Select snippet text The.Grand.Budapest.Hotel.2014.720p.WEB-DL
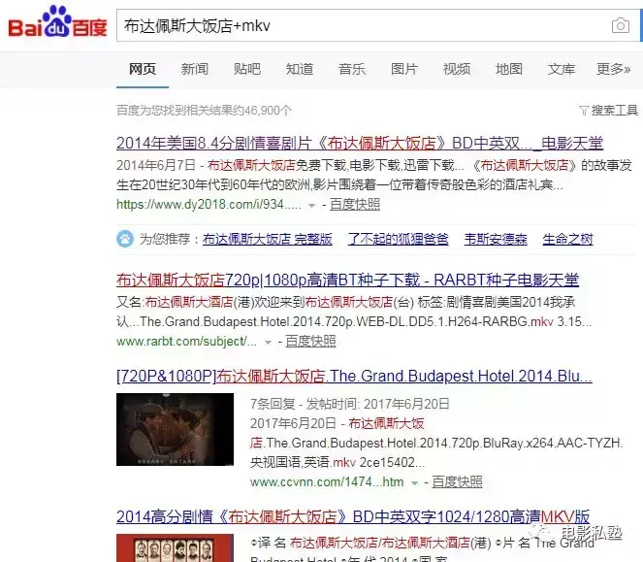Screen dimensions: 643x562 272,321
